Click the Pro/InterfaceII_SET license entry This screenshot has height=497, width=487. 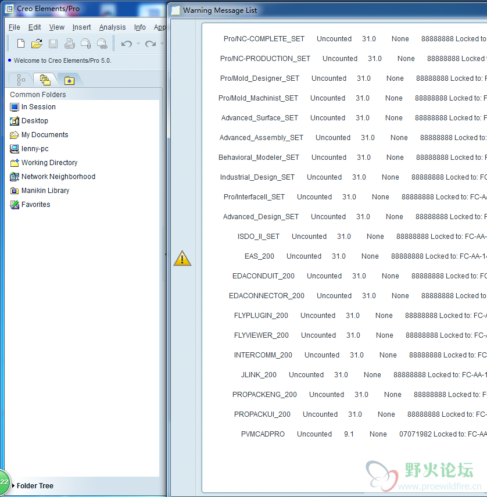point(254,197)
